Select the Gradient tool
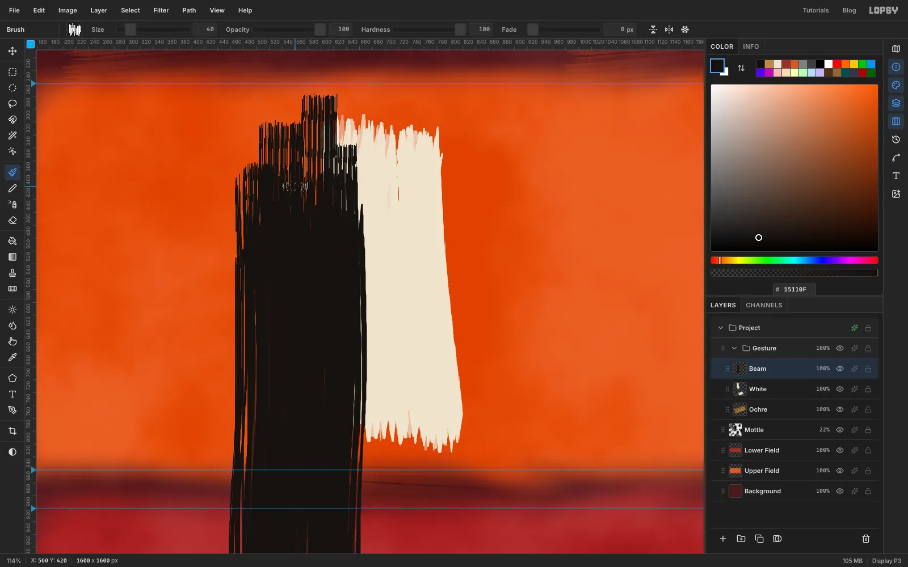908x567 pixels. coord(12,257)
